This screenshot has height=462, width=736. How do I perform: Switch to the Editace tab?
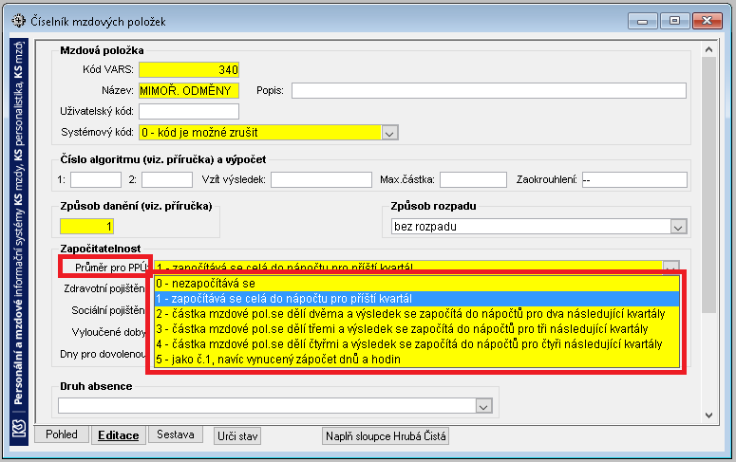(x=119, y=435)
